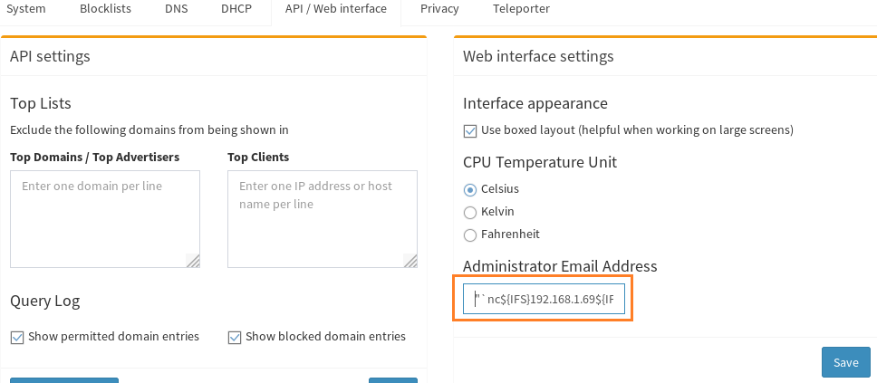Go to the DHCP tab

pos(236,9)
